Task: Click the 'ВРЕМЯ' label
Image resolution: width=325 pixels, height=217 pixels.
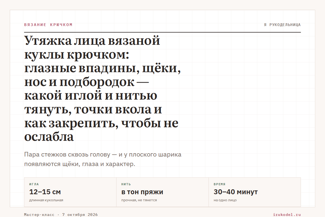Action: point(219,184)
